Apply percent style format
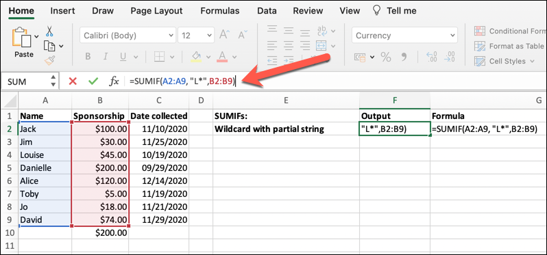Viewport: 547px width, 255px height. [x=385, y=56]
